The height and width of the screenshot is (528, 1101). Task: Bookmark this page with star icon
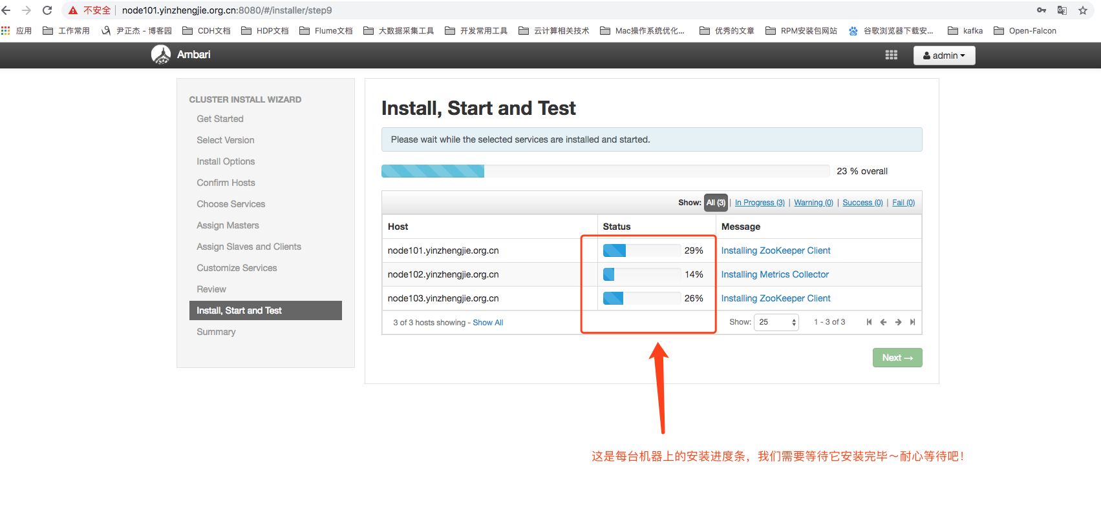click(x=1083, y=10)
